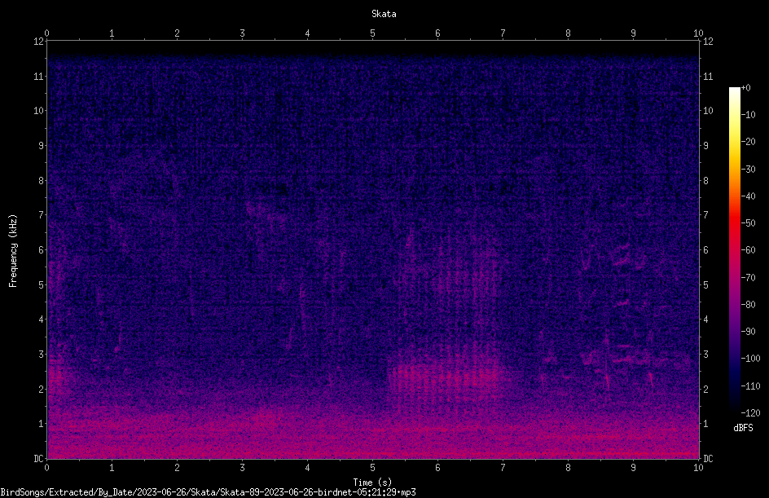This screenshot has height=498, width=769.
Task: Click the "+0" value on the color scale
Action: pos(745,88)
